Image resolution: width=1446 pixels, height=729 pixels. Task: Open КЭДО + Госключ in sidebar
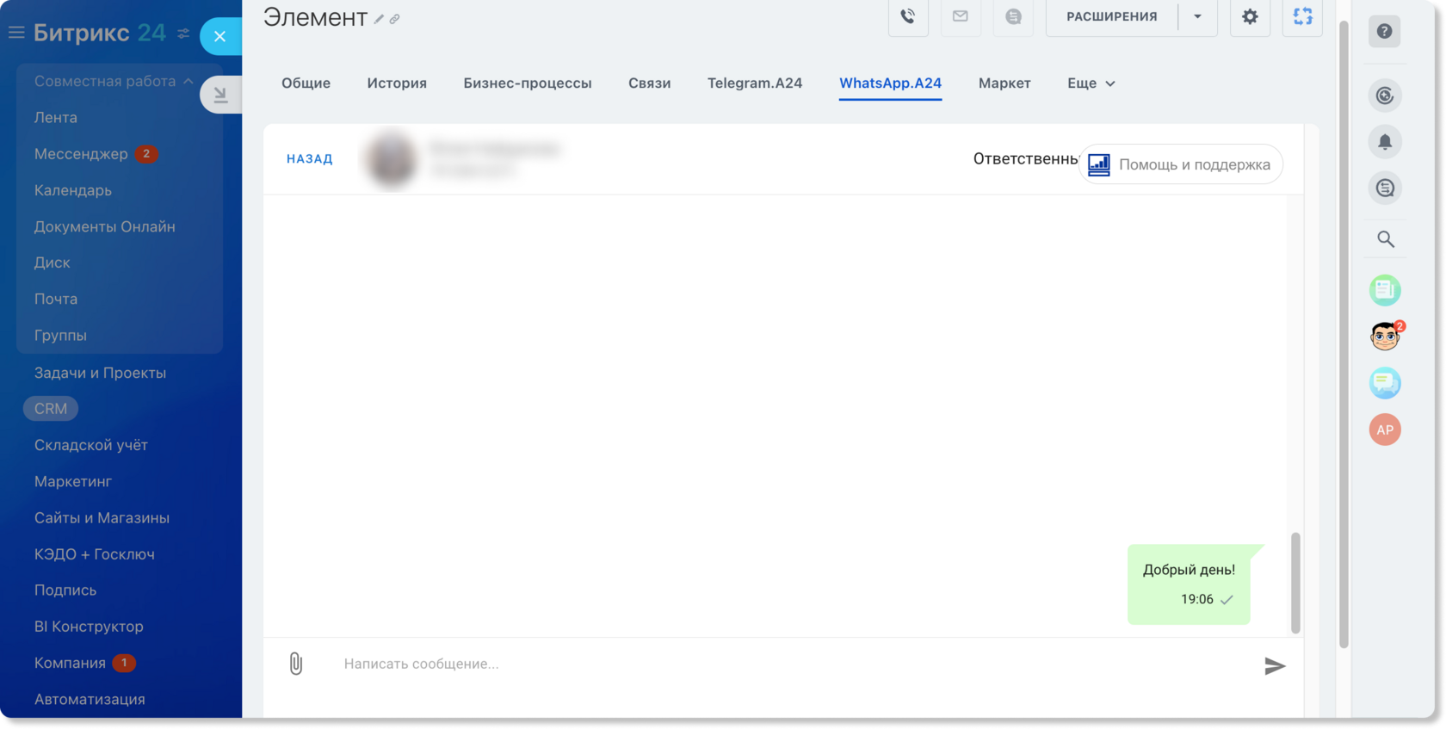click(95, 554)
